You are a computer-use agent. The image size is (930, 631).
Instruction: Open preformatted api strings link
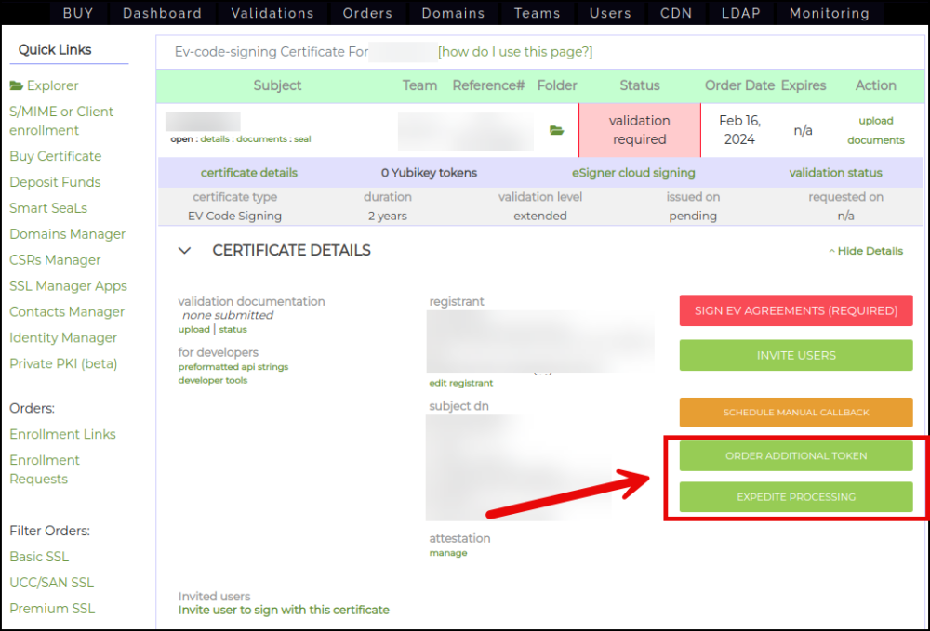coord(232,367)
